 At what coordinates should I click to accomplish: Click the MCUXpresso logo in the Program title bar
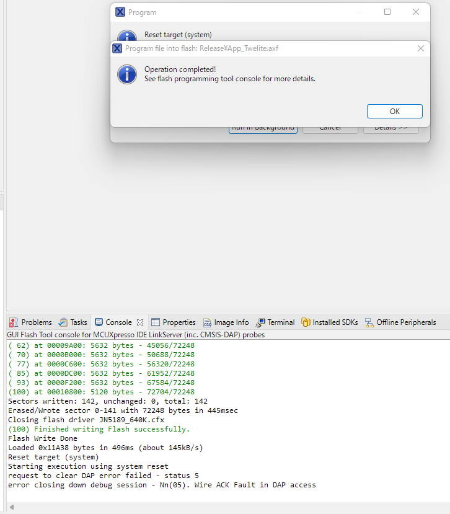click(120, 12)
